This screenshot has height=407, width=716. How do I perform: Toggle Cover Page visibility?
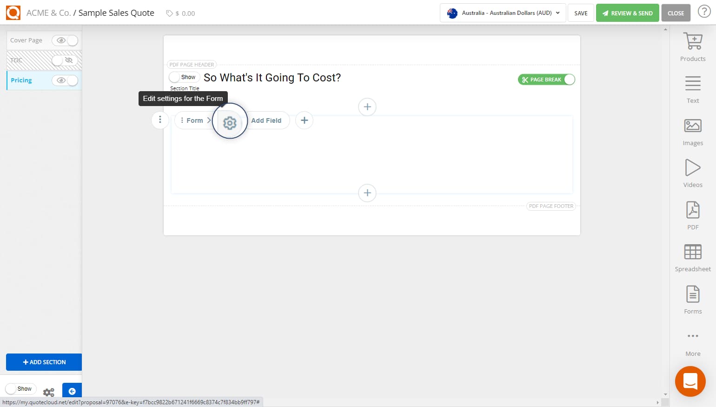65,40
